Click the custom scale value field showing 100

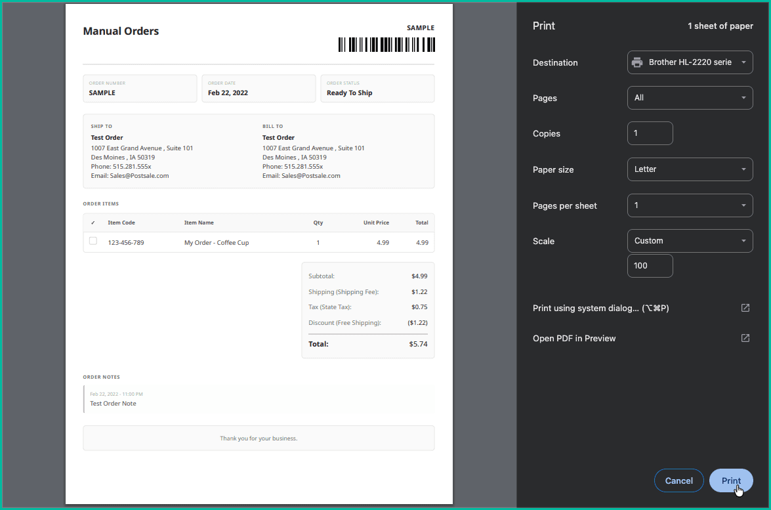coord(650,265)
